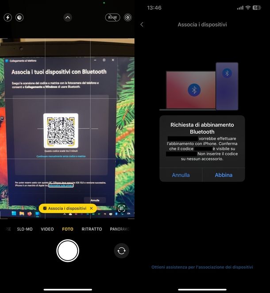Screen dimensions: 270x293
Task: Switch to VIDEO camera mode
Action: pos(47,229)
